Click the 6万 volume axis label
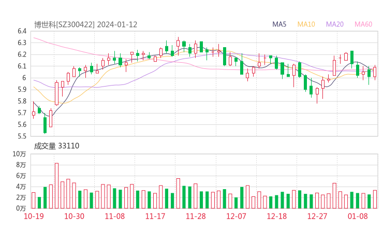Screen dimensions: 383x228 click(x=21, y=176)
